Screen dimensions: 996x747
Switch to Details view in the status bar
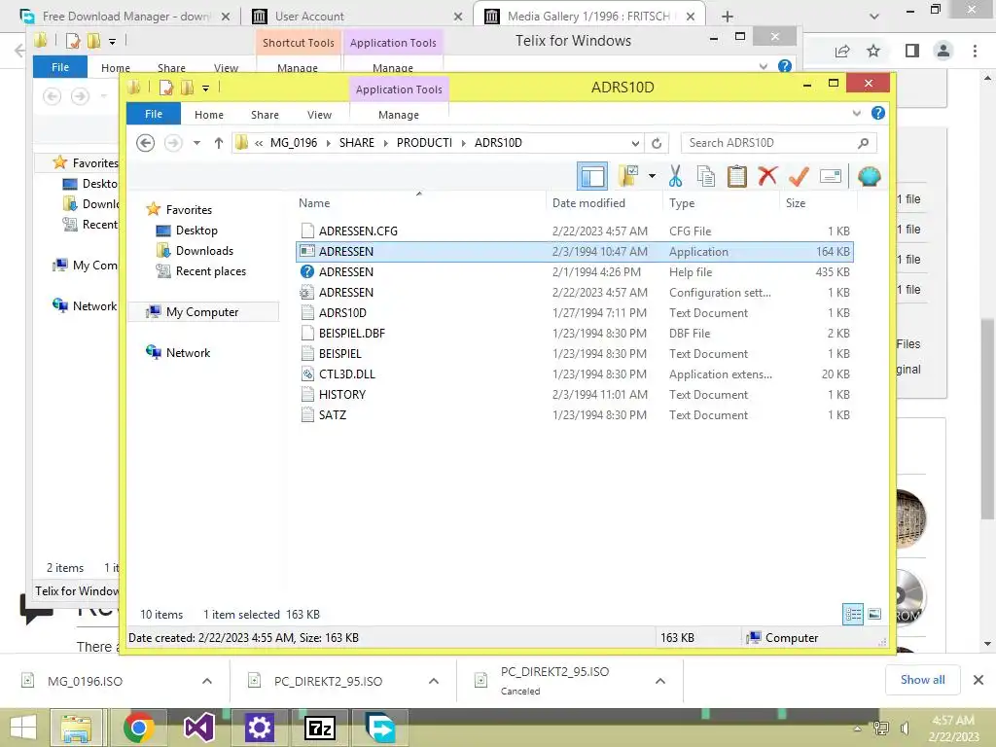click(x=852, y=614)
